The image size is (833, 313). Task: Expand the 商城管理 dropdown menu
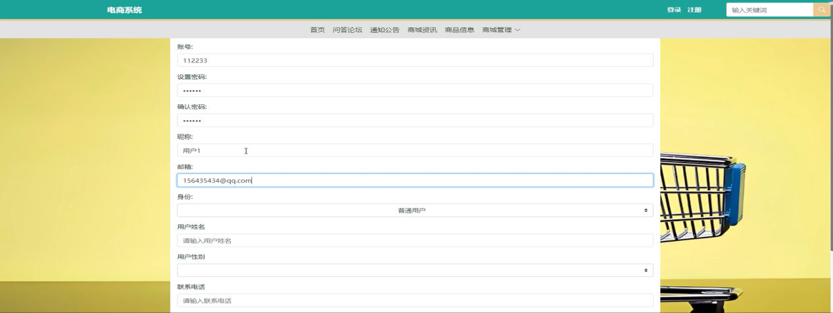[501, 30]
